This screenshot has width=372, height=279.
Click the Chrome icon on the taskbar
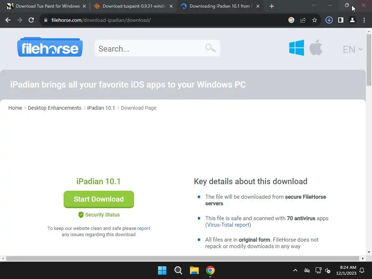210,270
